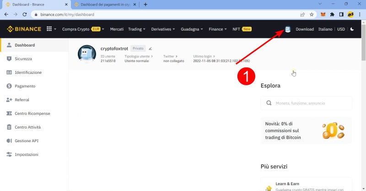Close the Dashboard - Binance tab

coord(66,5)
